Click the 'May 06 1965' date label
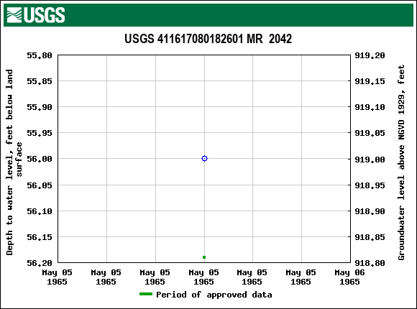 click(349, 277)
